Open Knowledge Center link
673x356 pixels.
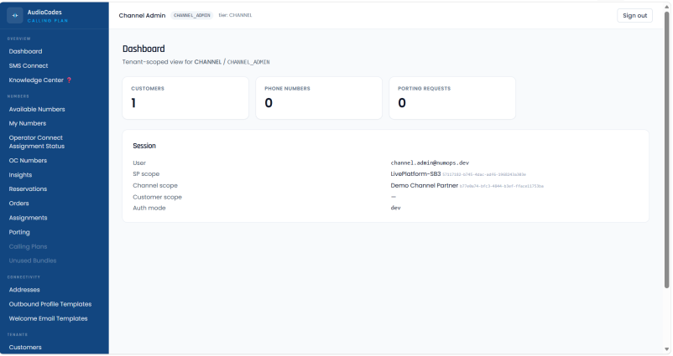pos(36,80)
